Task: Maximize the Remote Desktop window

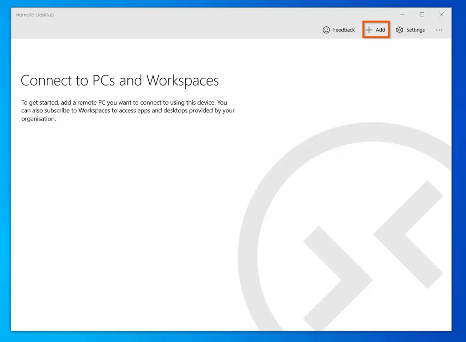Action: coord(421,14)
